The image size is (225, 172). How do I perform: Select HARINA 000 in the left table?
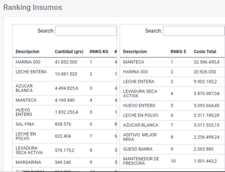[28, 62]
